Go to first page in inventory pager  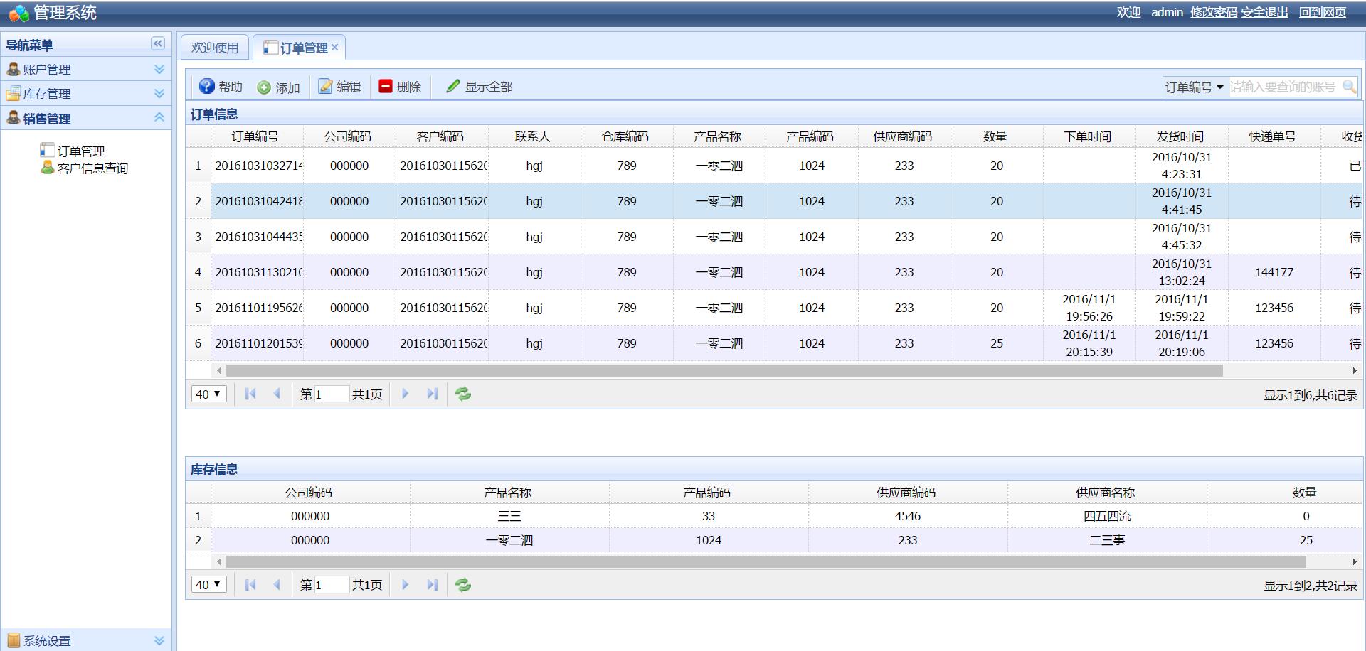(250, 585)
